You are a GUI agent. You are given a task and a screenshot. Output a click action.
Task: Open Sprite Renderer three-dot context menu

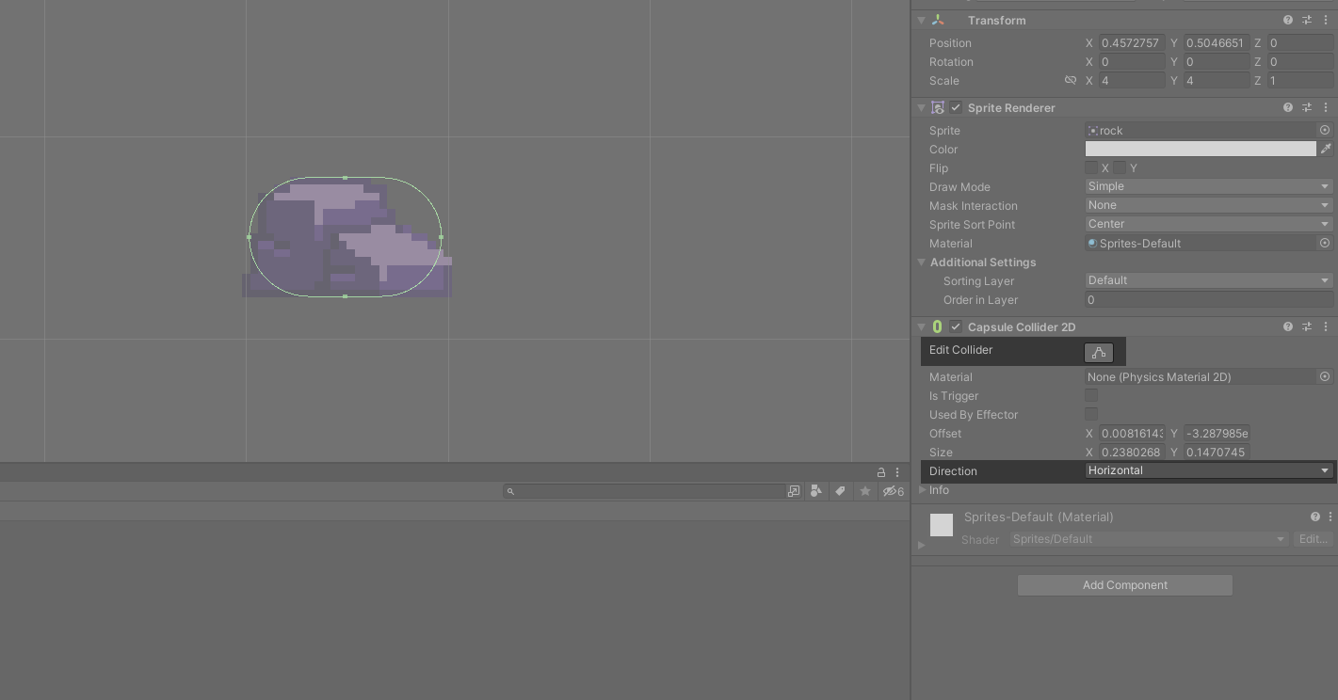click(1325, 107)
